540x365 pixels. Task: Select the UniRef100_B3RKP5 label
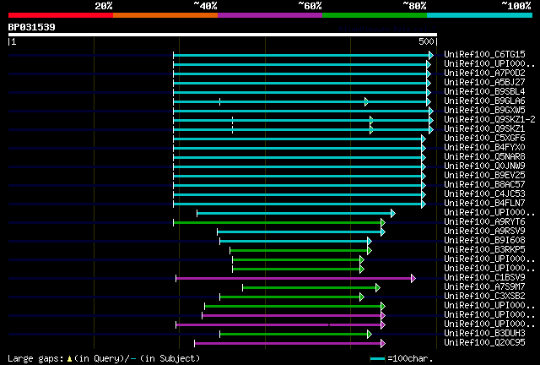(x=484, y=250)
